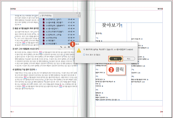Select the 4-3단락스타...스타일 document row
Screen dimensions: 173x118
pos(59,35)
